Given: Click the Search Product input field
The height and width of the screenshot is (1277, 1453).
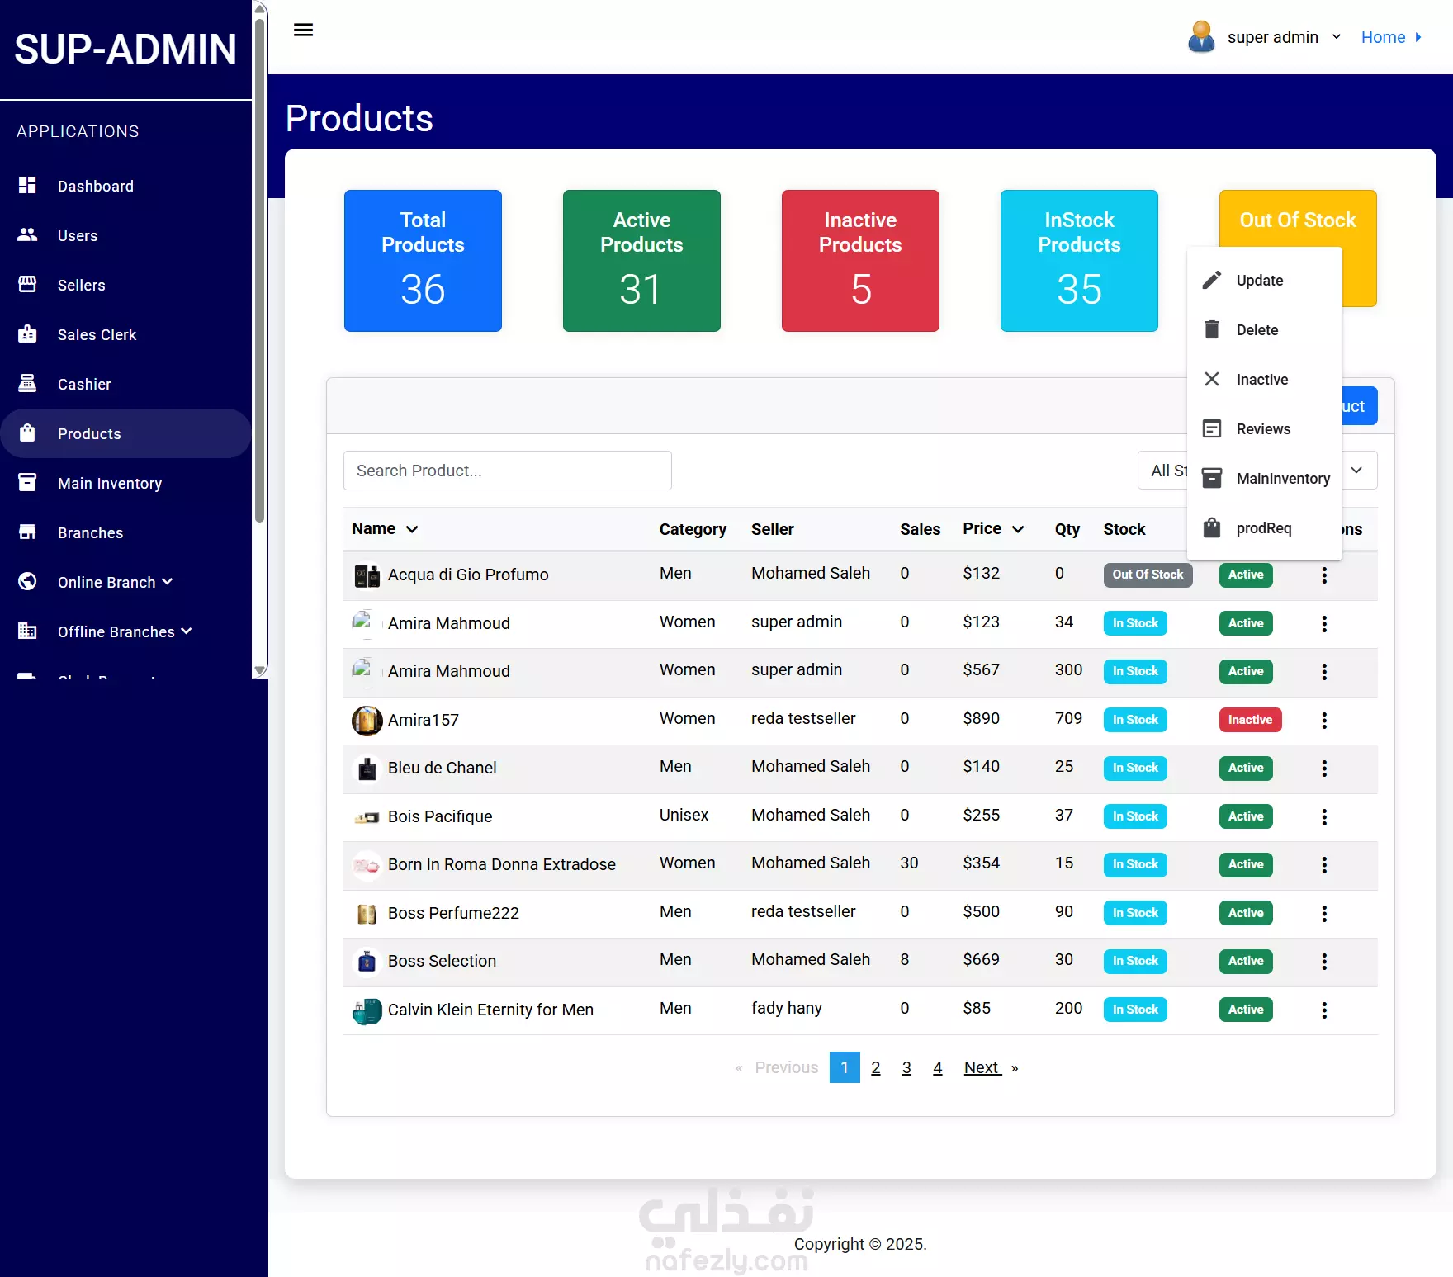Looking at the screenshot, I should point(508,471).
